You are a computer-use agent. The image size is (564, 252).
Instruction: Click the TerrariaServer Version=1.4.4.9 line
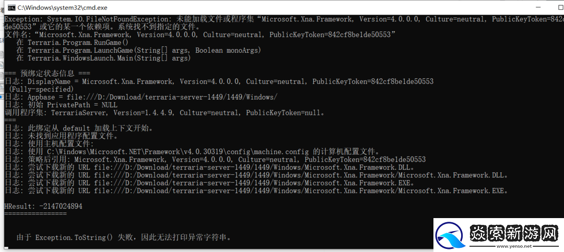coord(164,113)
